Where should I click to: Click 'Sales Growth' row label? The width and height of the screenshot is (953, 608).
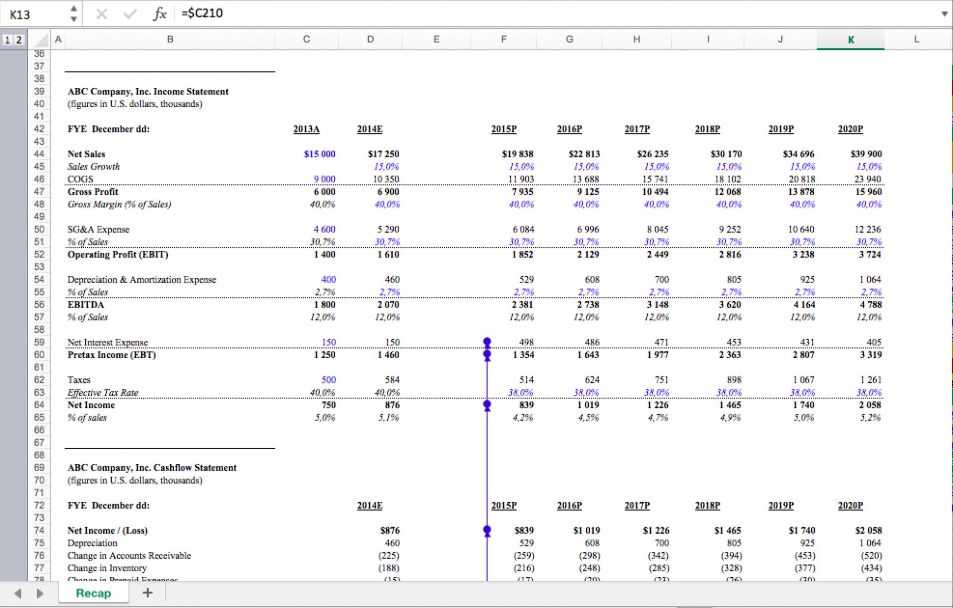[x=93, y=167]
